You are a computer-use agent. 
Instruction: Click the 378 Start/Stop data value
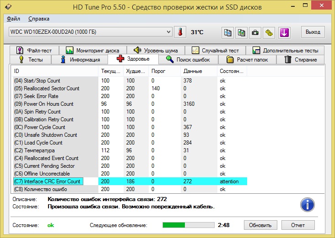pyautogui.click(x=188, y=81)
